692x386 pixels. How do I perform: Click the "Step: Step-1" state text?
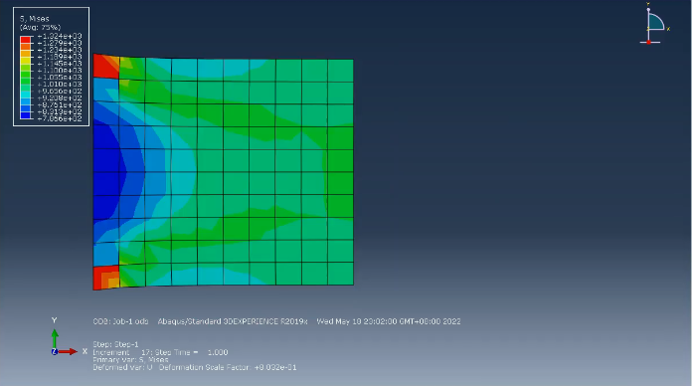tap(115, 344)
